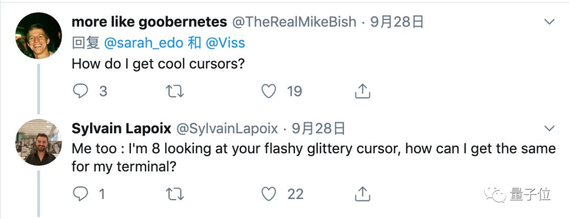Share Sylvain Lapoix's tweet
The image size is (569, 219).
click(362, 194)
